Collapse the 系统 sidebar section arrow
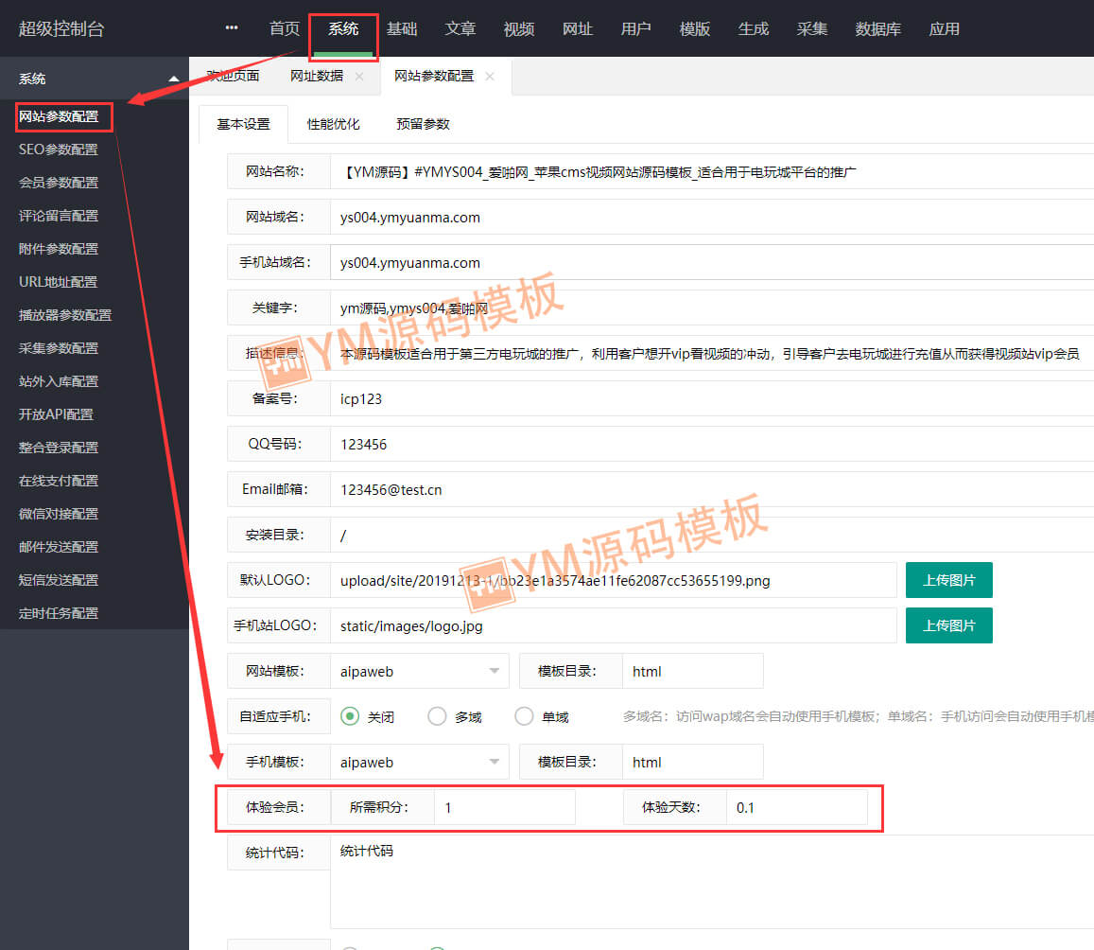The width and height of the screenshot is (1094, 950). tap(173, 79)
